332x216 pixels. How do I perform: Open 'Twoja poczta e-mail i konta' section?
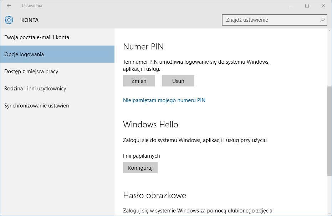tap(57, 37)
